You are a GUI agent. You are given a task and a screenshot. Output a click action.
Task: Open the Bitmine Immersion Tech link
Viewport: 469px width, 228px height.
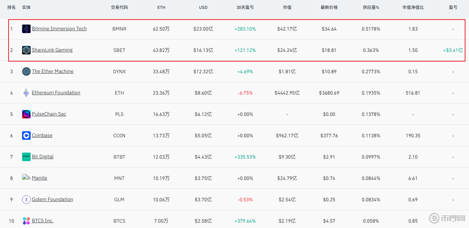[59, 28]
